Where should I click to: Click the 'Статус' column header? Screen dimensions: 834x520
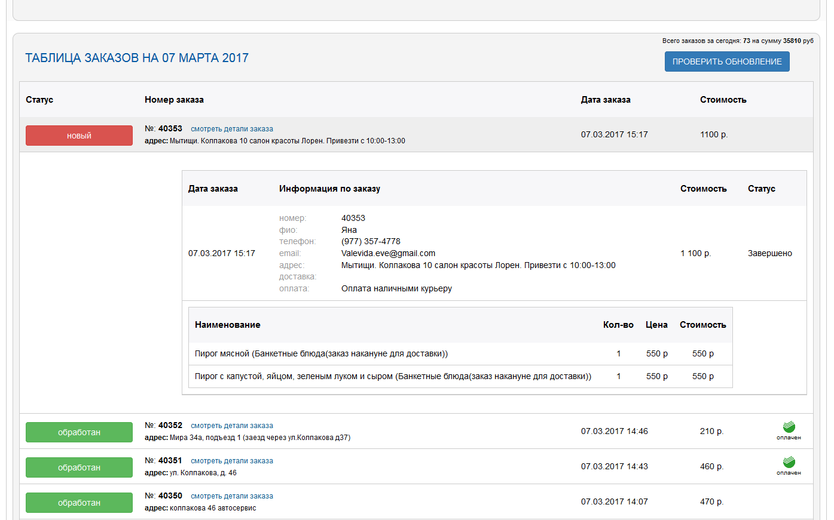[x=39, y=100]
